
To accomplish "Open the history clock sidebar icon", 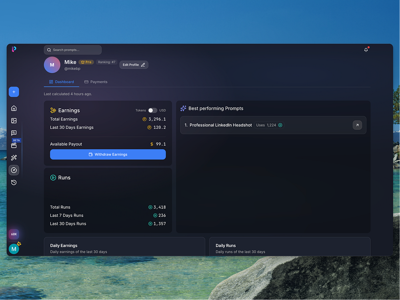I will click(x=14, y=182).
